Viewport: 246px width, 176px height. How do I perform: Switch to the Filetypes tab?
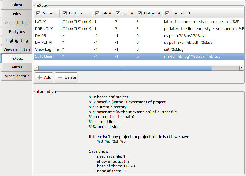(x=17, y=32)
